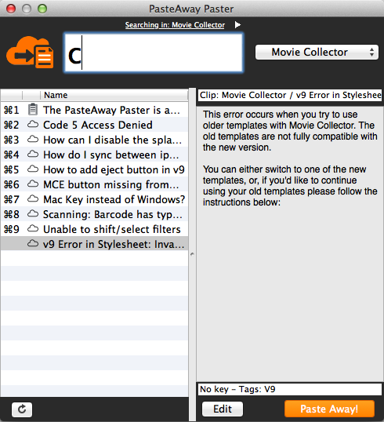Click the cloud icon beside Scanning: Barcode has typ…
Viewport: 384px width, 422px height.
pyautogui.click(x=33, y=213)
